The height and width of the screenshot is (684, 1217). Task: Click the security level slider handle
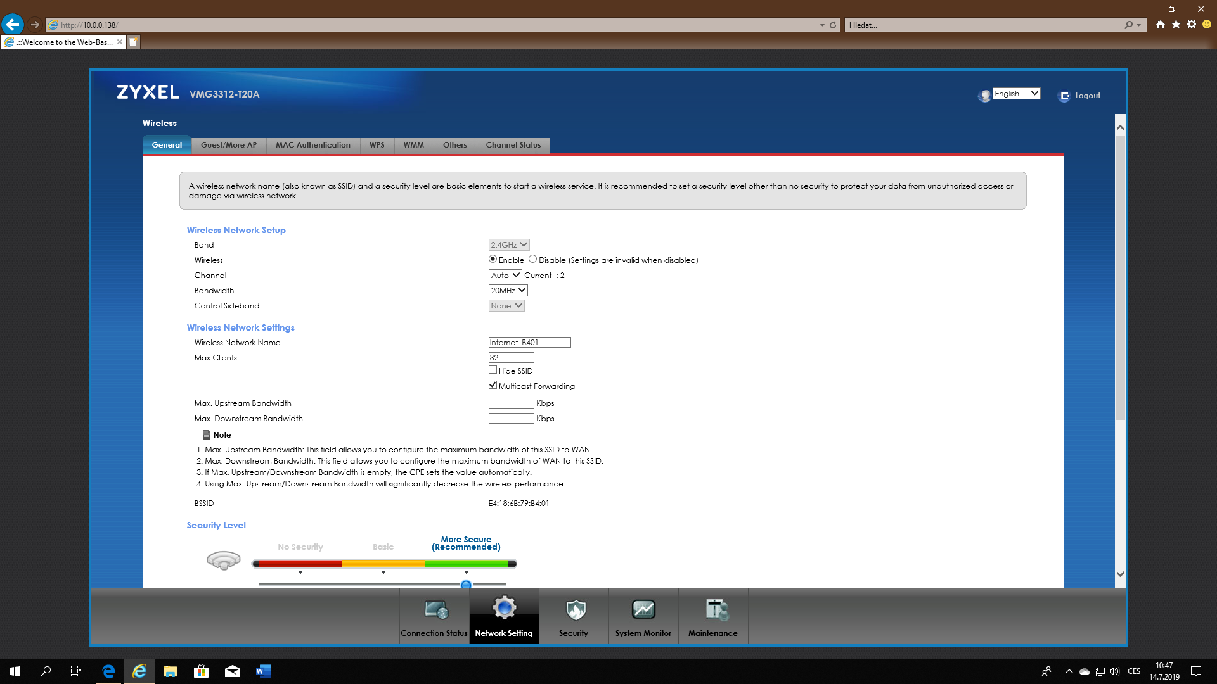466,584
